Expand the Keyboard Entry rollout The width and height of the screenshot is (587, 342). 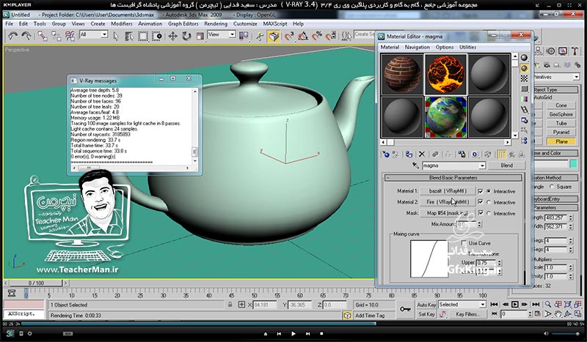click(x=556, y=199)
